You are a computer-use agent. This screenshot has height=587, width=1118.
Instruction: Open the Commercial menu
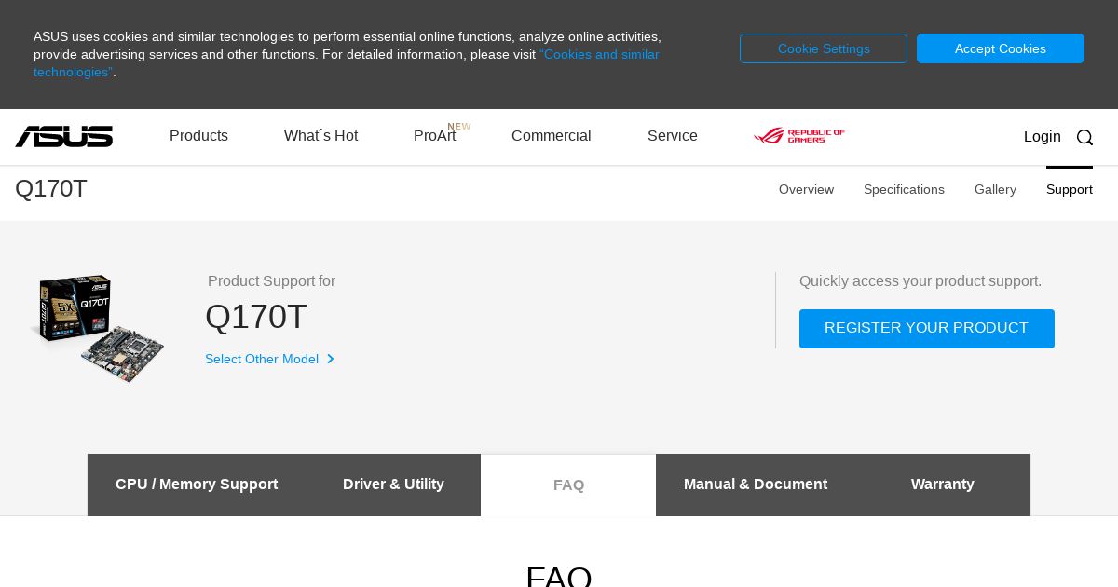551,136
